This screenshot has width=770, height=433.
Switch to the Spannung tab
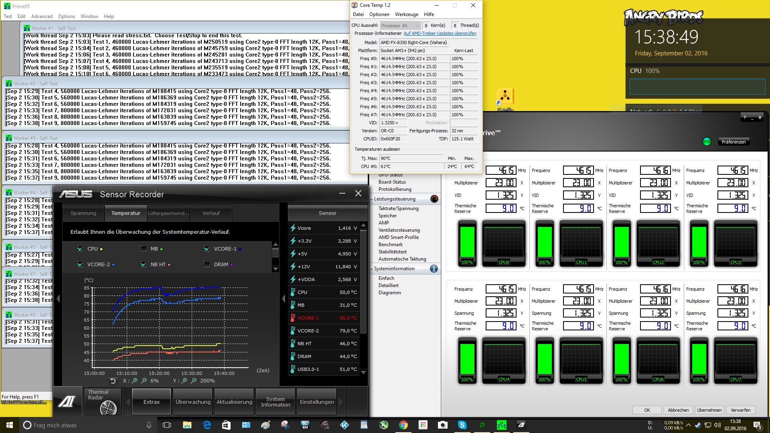click(x=83, y=213)
